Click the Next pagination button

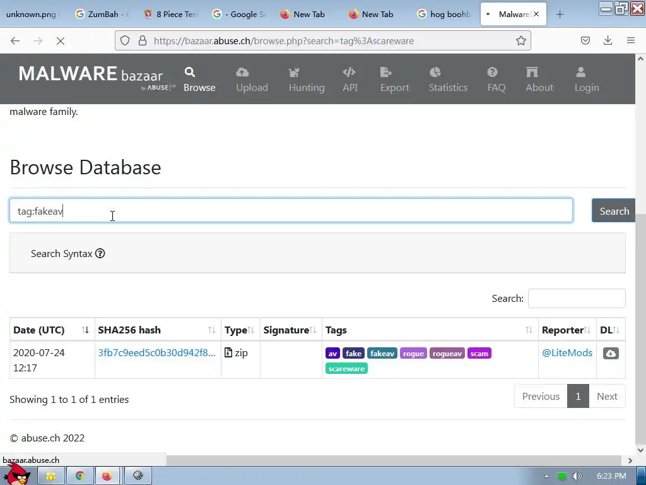[x=607, y=396]
